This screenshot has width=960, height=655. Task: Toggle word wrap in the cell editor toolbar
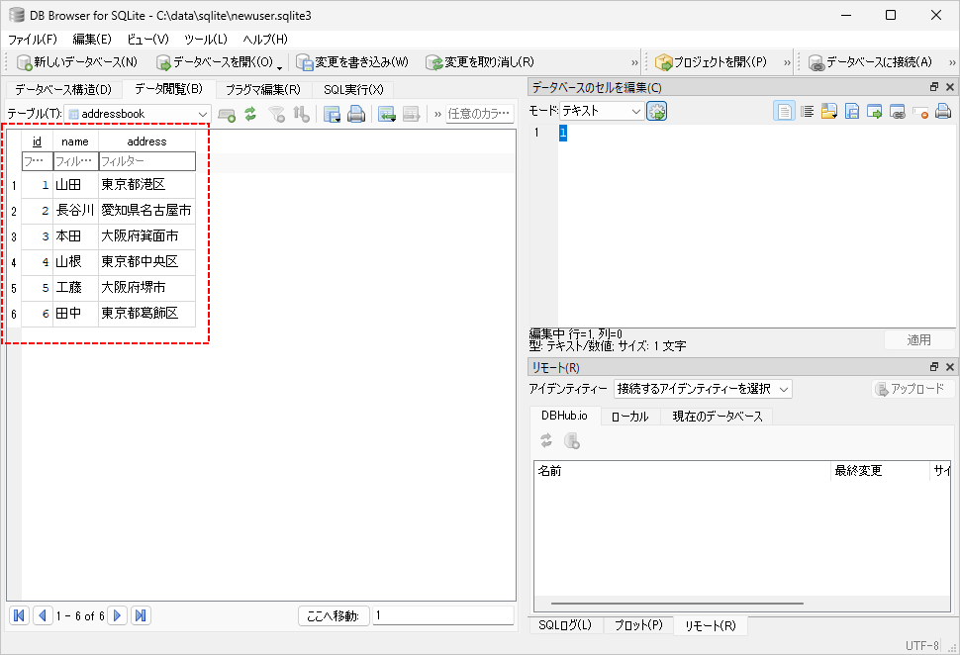pos(784,112)
